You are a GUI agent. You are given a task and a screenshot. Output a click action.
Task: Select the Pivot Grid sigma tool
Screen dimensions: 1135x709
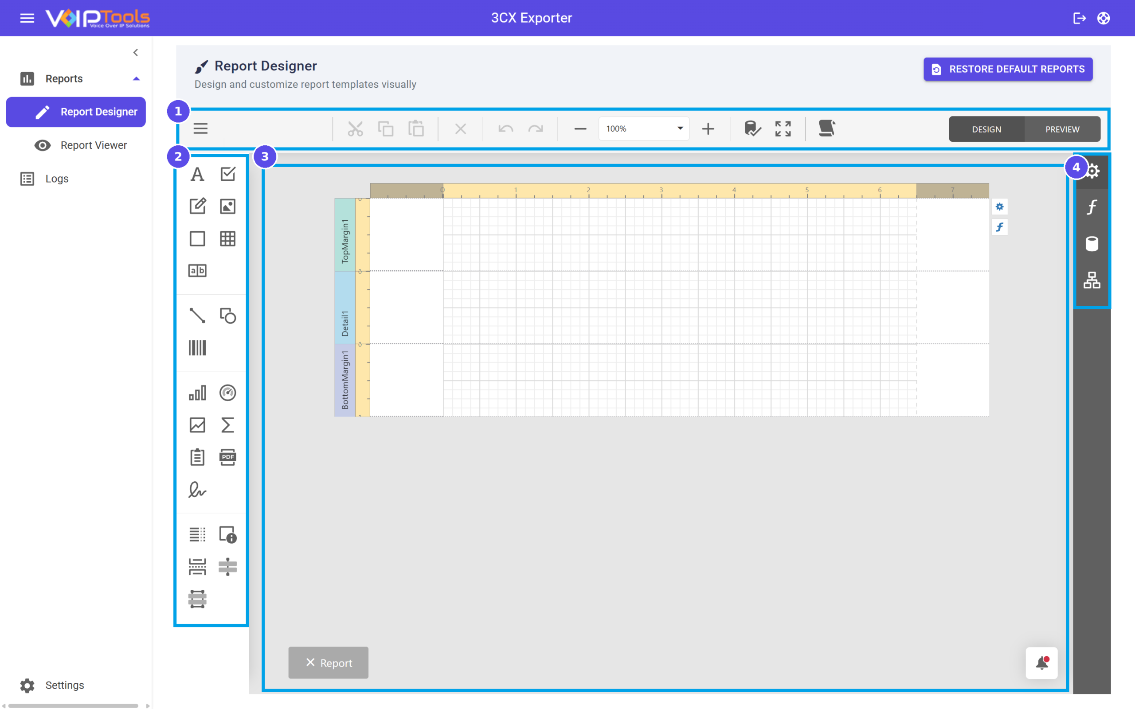[228, 425]
